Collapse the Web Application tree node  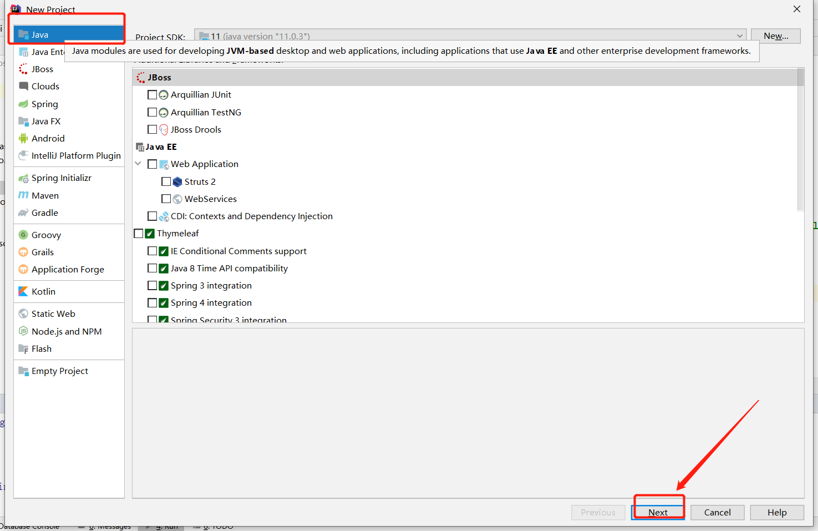pos(138,164)
